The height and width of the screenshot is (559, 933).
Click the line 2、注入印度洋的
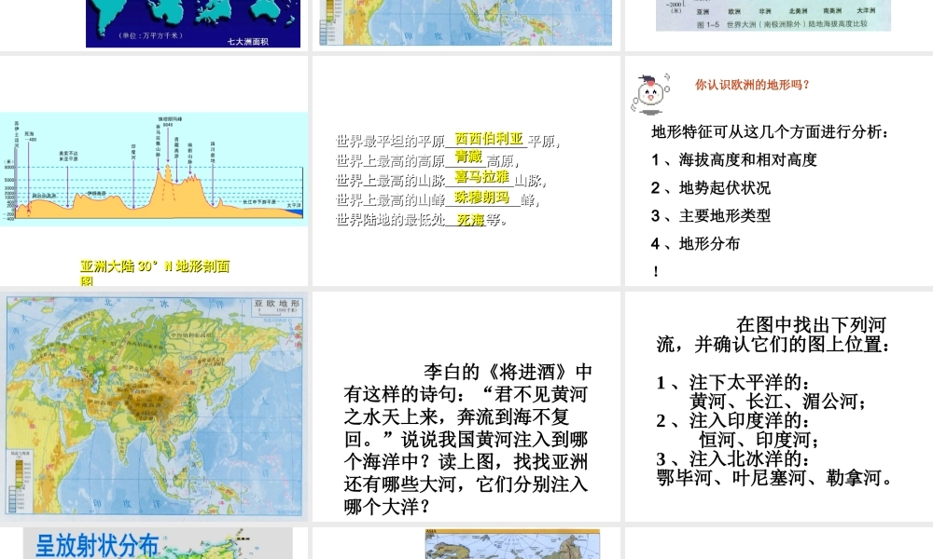pyautogui.click(x=733, y=420)
